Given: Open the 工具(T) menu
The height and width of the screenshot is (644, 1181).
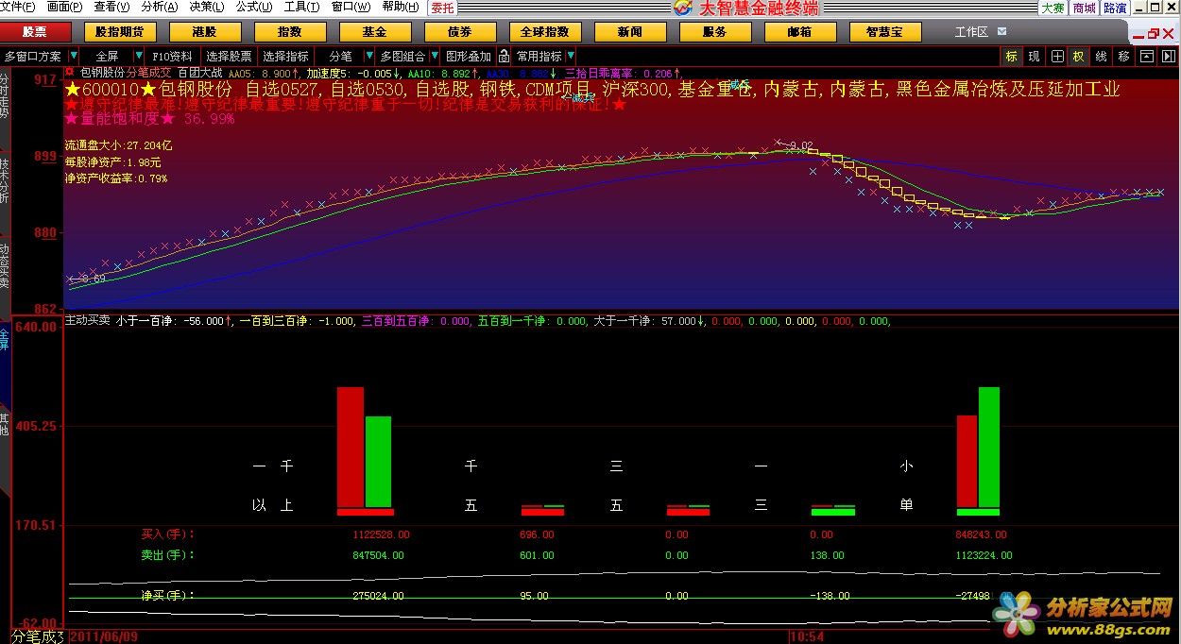Looking at the screenshot, I should tap(301, 8).
